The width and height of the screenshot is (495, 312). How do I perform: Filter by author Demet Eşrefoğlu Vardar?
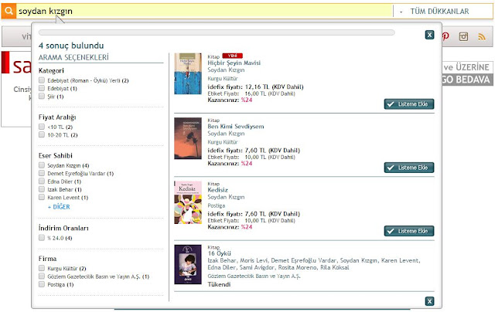tap(42, 173)
